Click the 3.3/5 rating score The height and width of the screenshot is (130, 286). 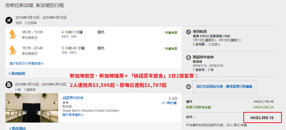[x=173, y=99]
